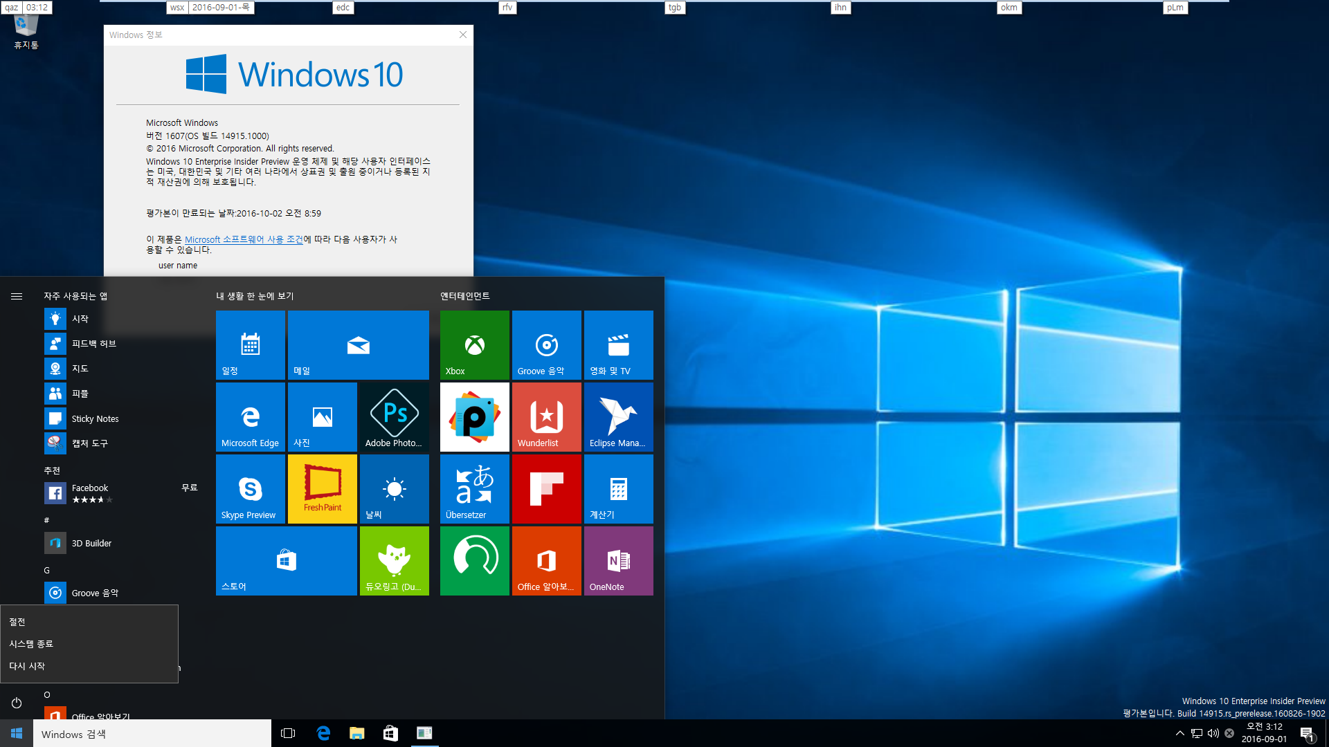The image size is (1329, 747).
Task: Launch Skype Preview tile
Action: (251, 489)
